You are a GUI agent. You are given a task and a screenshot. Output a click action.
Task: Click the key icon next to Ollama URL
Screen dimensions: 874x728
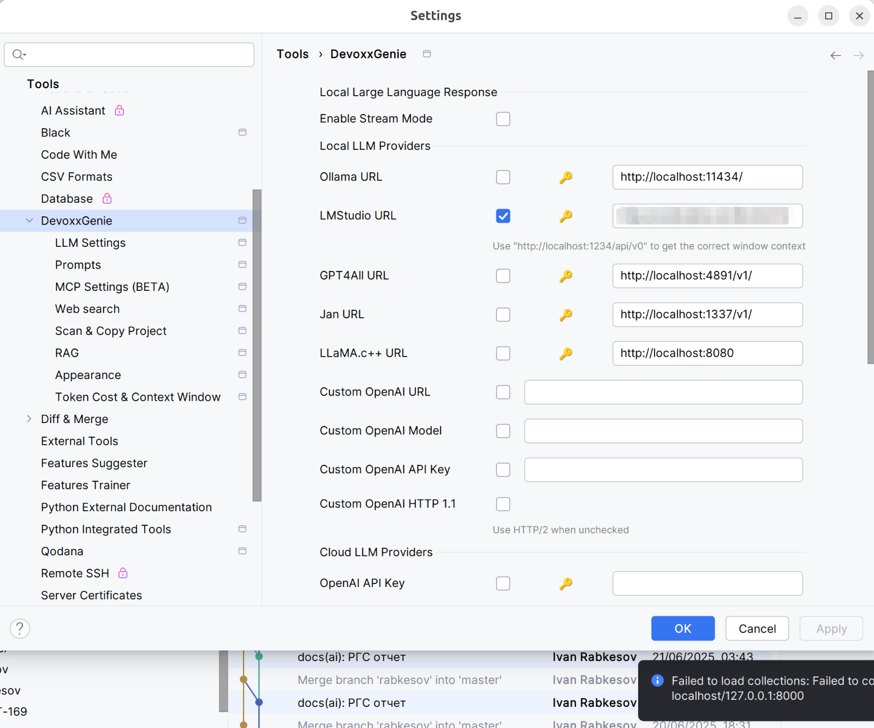pos(566,177)
